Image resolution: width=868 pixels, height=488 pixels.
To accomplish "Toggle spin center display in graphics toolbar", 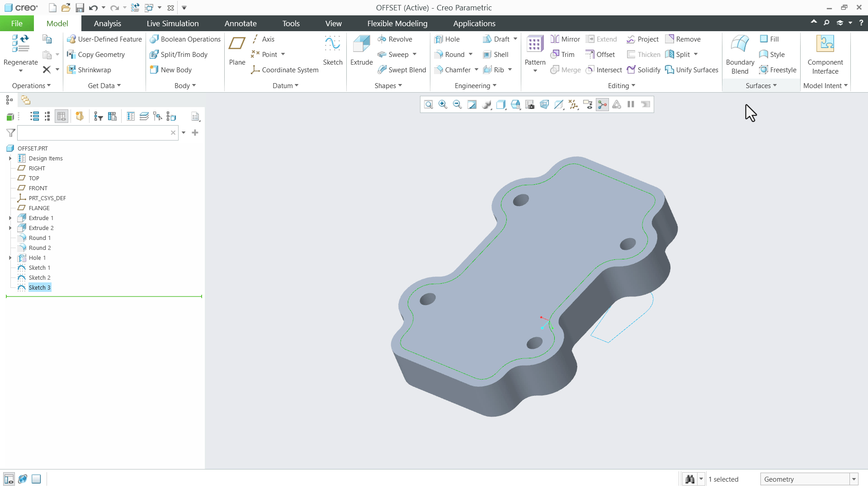I will click(602, 104).
